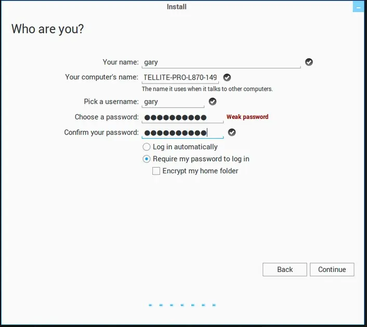Click the install progress dots indicator
The image size is (367, 327).
pyautogui.click(x=182, y=305)
